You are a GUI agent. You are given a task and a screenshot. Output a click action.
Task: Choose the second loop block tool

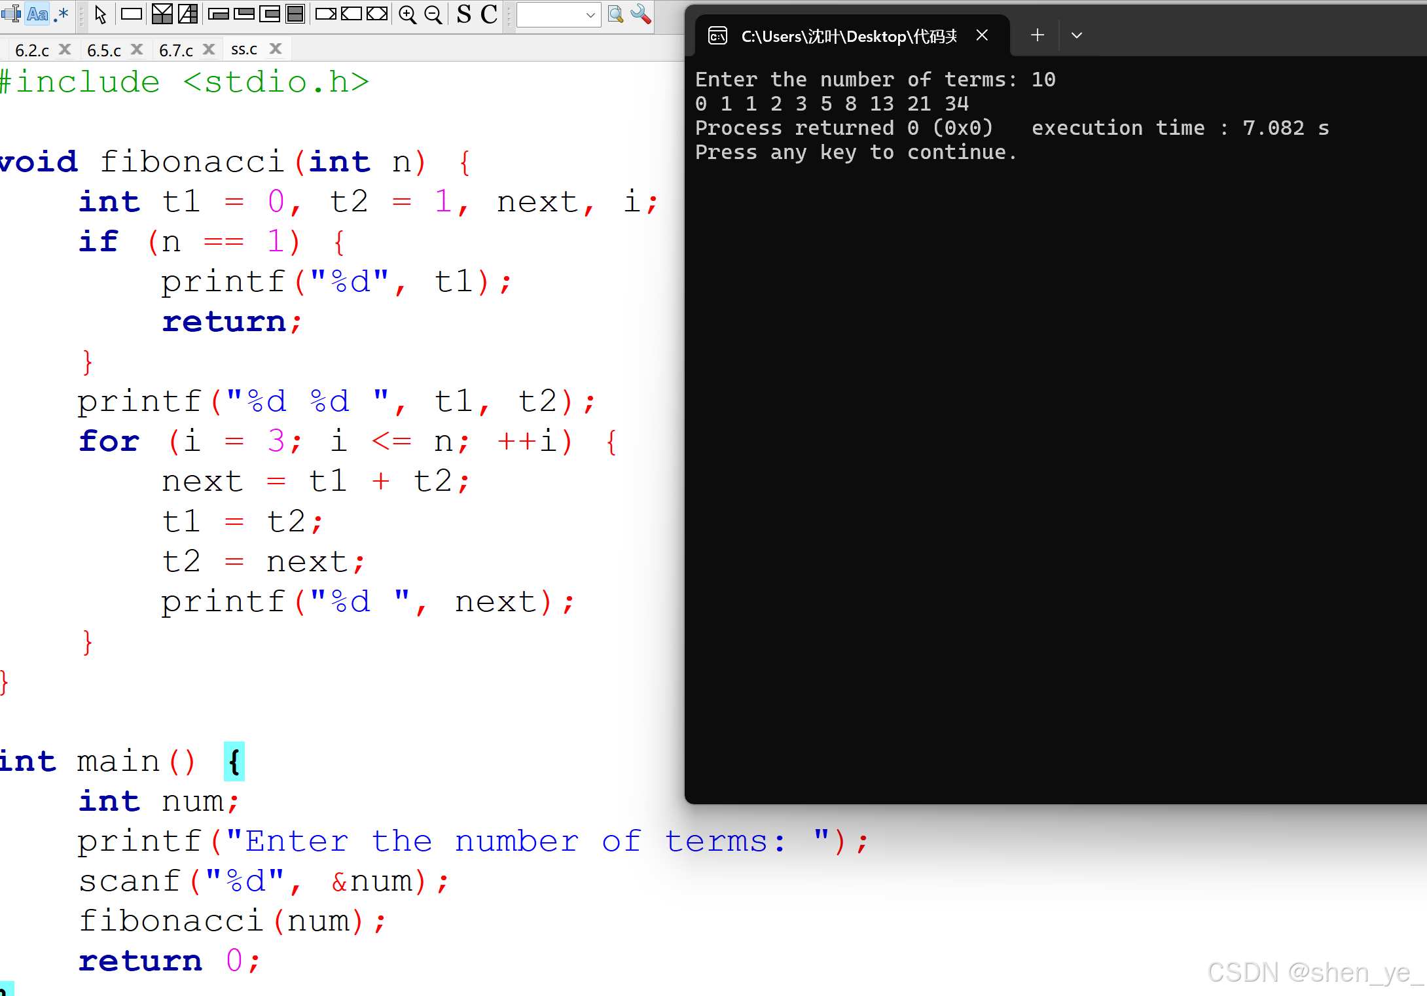point(244,14)
